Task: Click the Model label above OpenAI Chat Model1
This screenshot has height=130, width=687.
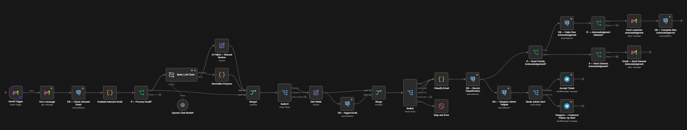Action: tap(183, 96)
